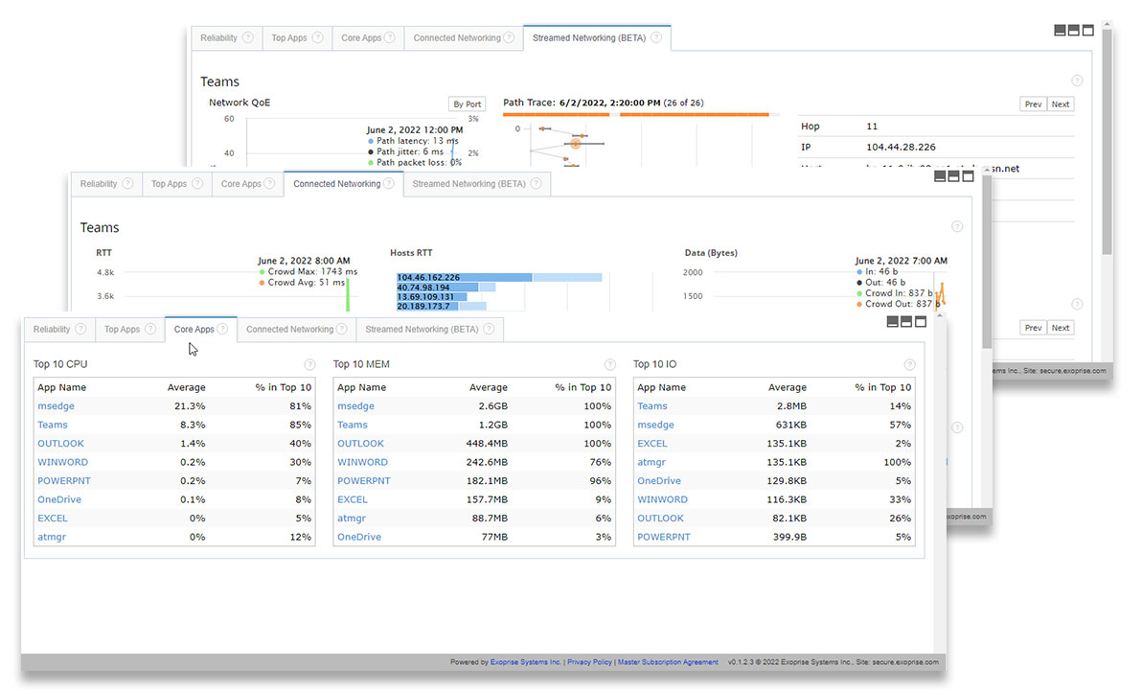Open atmgr link in Top 10 IO table
The width and height of the screenshot is (1142, 692).
pyautogui.click(x=651, y=462)
